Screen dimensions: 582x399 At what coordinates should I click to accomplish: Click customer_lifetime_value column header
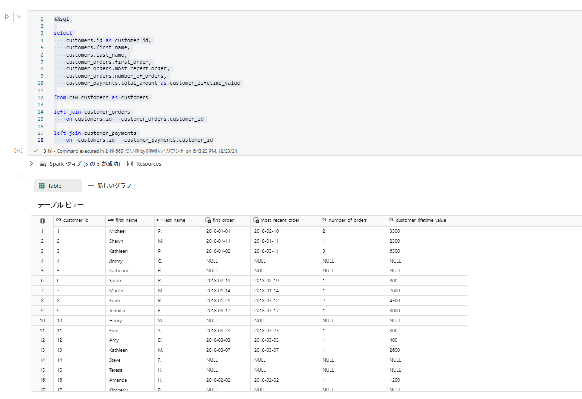(427, 220)
